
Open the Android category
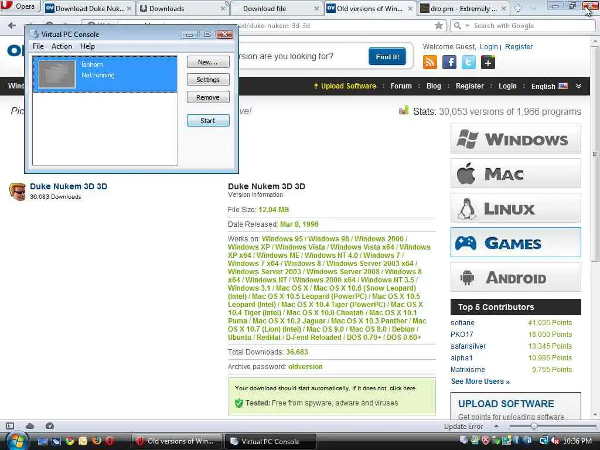point(516,277)
